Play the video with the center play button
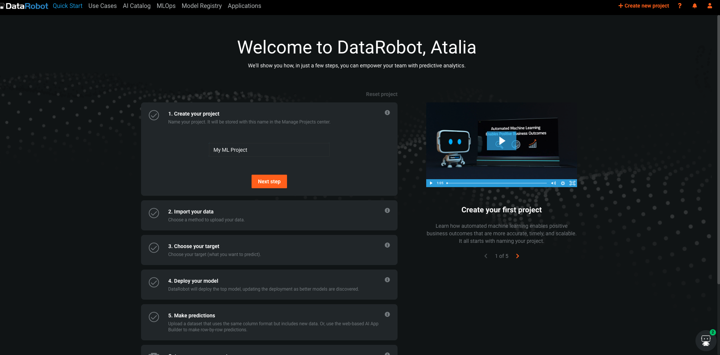This screenshot has height=355, width=720. [502, 141]
